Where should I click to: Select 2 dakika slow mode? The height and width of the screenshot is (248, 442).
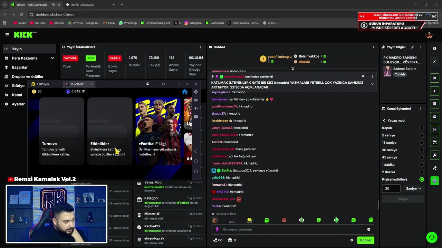(422, 172)
